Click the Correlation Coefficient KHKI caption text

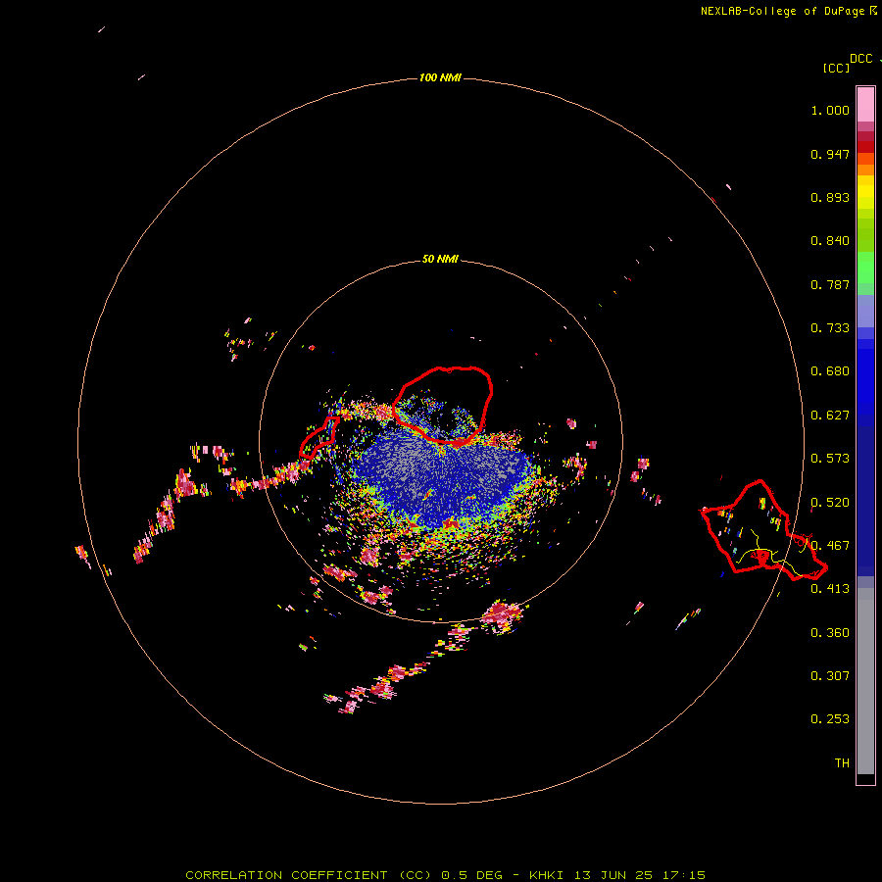pyautogui.click(x=446, y=875)
